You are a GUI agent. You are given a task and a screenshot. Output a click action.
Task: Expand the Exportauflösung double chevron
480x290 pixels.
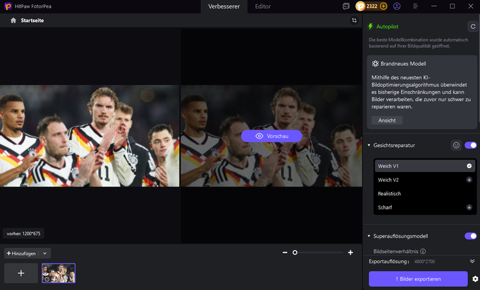tap(472, 262)
